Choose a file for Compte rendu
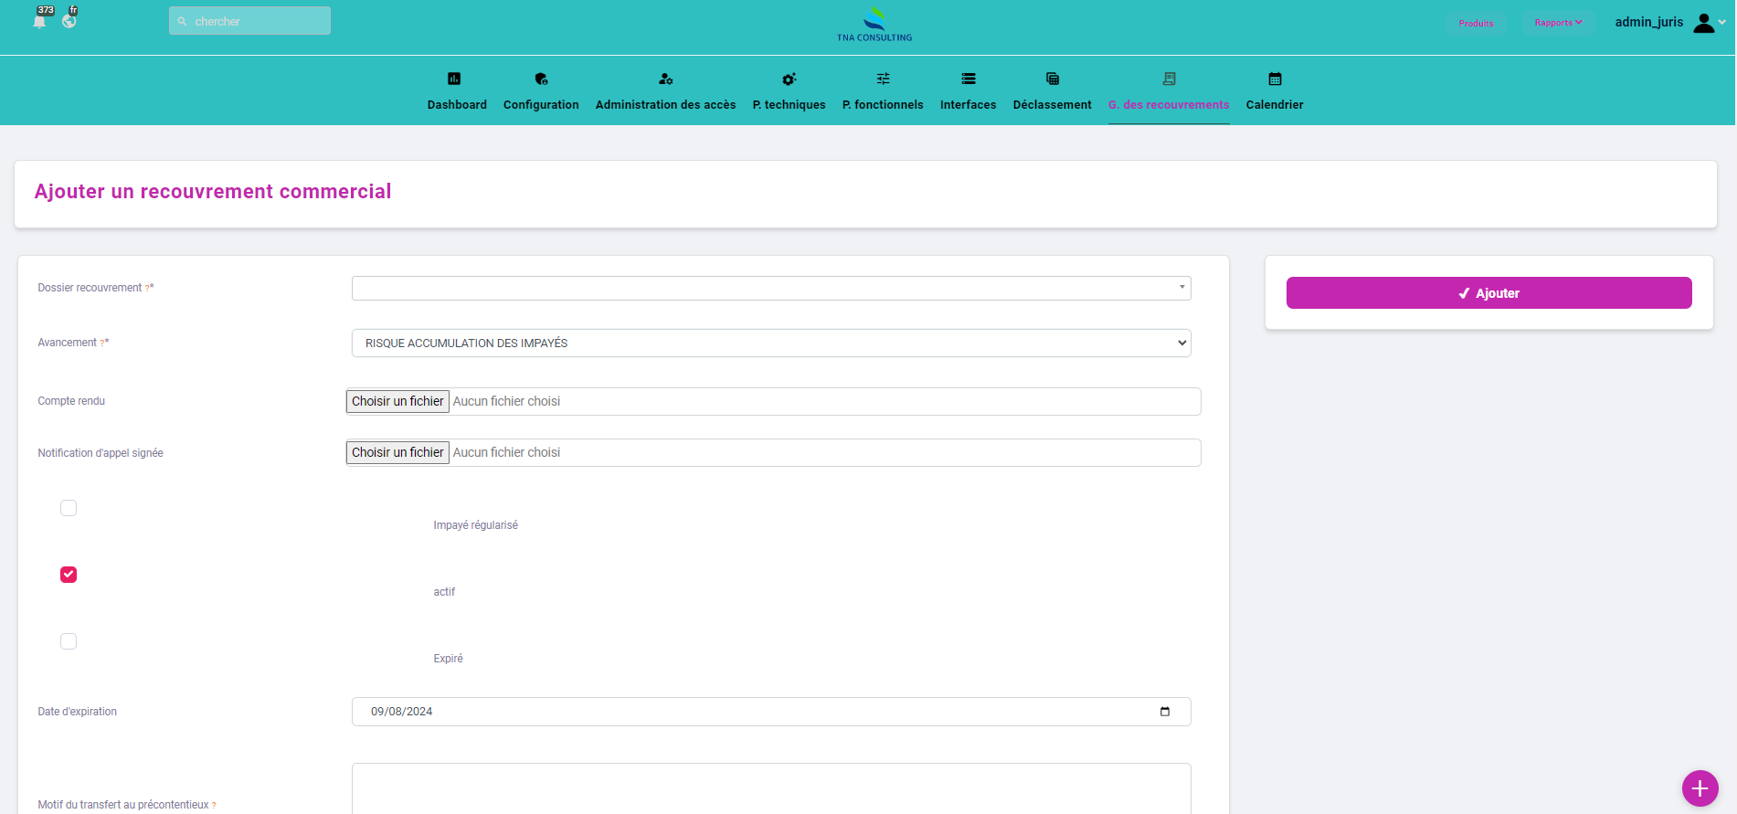This screenshot has width=1737, height=814. pyautogui.click(x=397, y=401)
